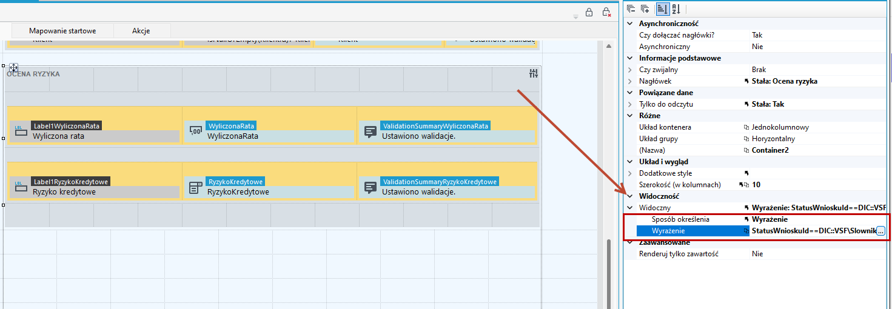
Task: Click the padlock lock icon
Action: [x=589, y=12]
